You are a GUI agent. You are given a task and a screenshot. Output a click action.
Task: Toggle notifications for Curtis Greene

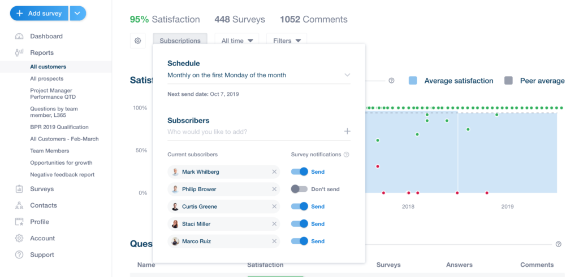click(300, 206)
